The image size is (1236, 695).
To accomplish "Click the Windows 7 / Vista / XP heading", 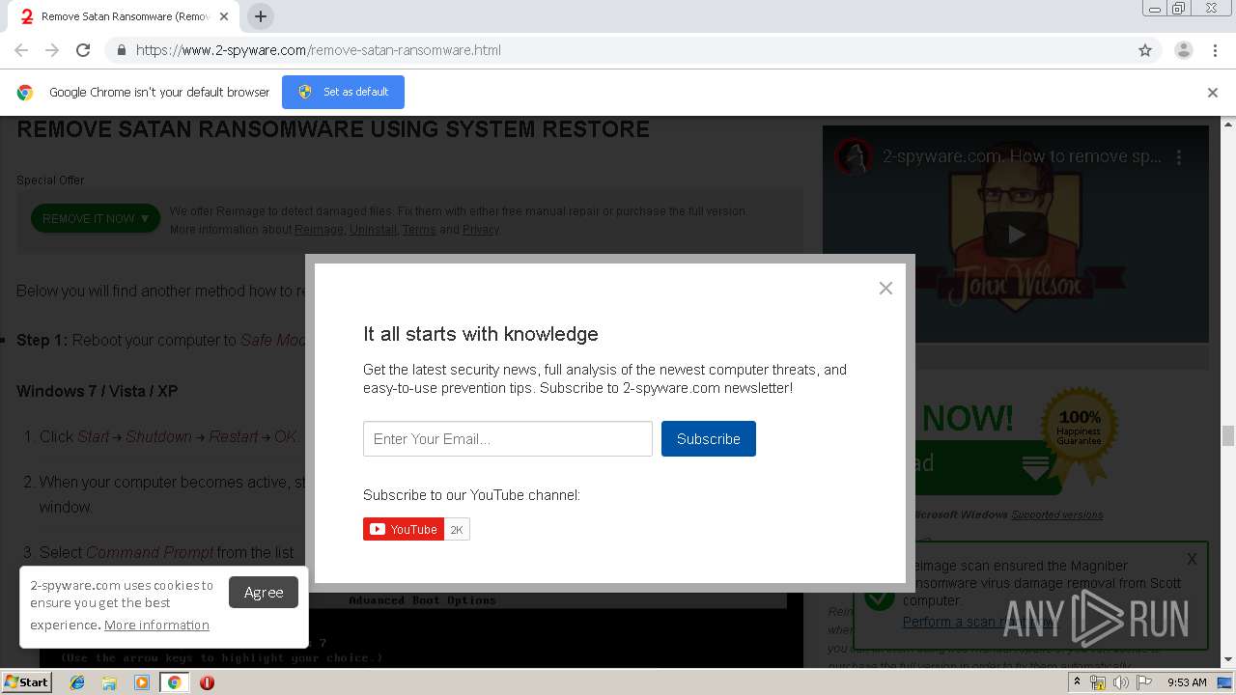I will point(98,391).
